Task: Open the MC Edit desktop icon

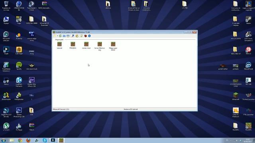Action: pyautogui.click(x=248, y=81)
